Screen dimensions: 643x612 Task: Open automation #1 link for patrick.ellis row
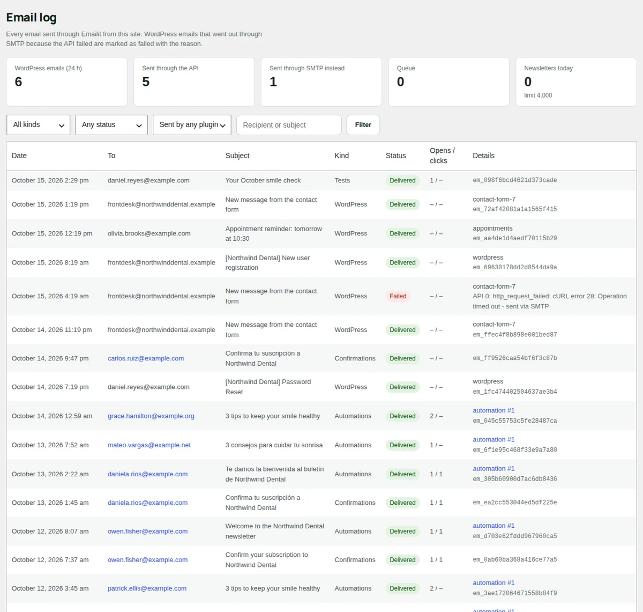click(x=494, y=582)
